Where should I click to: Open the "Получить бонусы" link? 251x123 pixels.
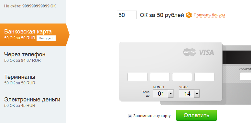[x=209, y=15]
